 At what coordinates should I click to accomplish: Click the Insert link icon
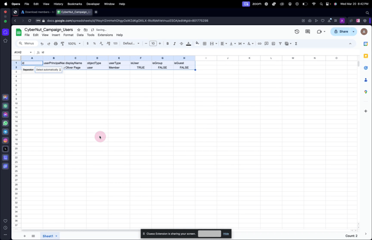pyautogui.click(x=260, y=44)
